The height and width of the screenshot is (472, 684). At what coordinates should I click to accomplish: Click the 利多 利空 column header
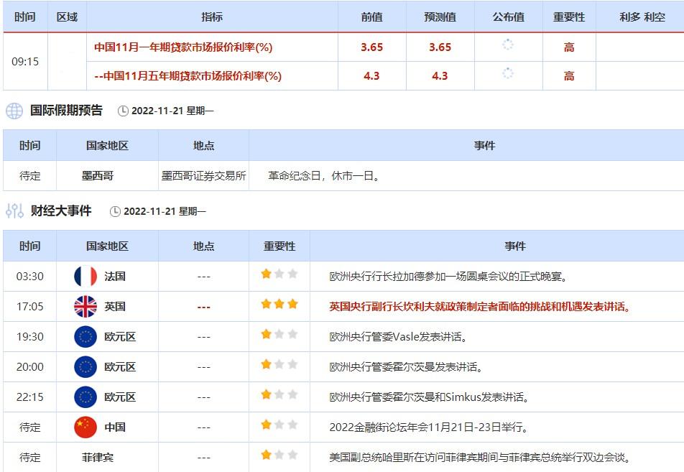(642, 17)
